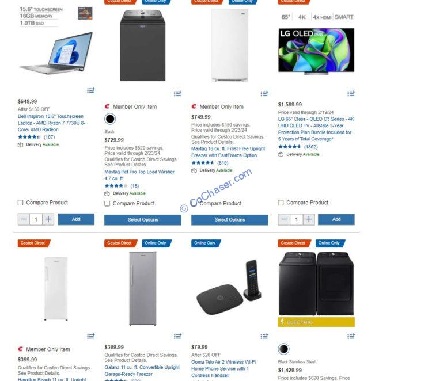The image size is (432, 381).
Task: Check Compare Product for LG OLED TV
Action: click(281, 203)
